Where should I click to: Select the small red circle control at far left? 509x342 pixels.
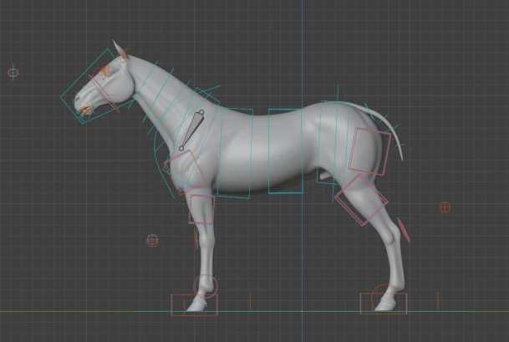click(x=13, y=73)
